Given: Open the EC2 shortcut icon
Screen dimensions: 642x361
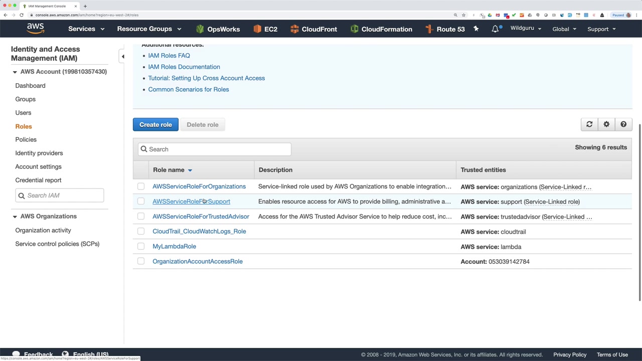Looking at the screenshot, I should pos(258,29).
